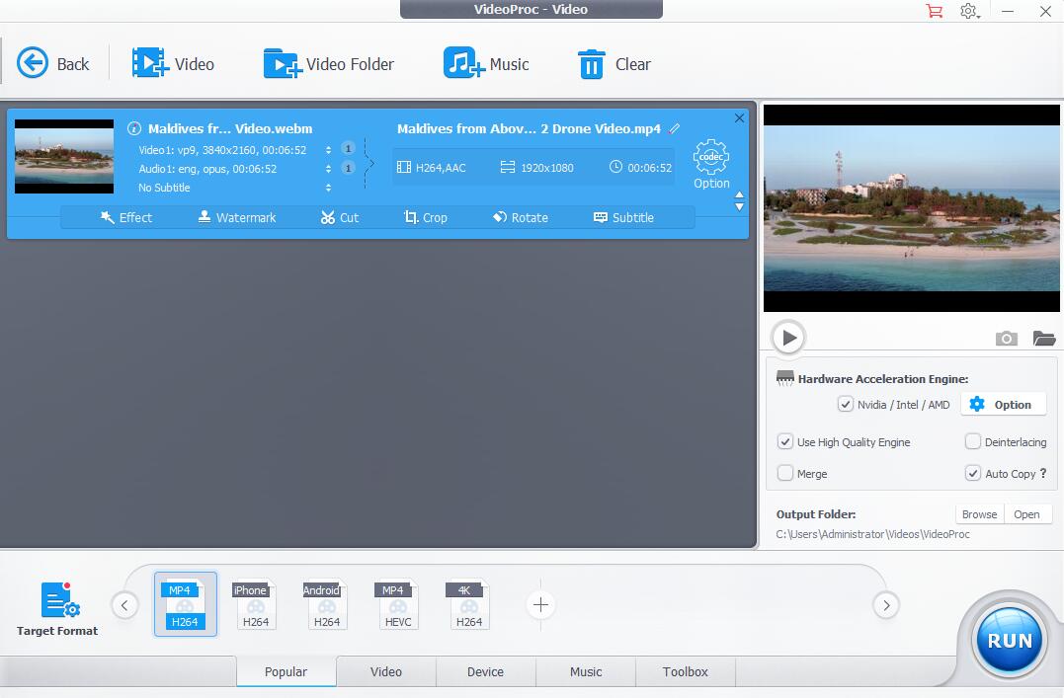
Task: Add a new Video file
Action: click(x=175, y=63)
